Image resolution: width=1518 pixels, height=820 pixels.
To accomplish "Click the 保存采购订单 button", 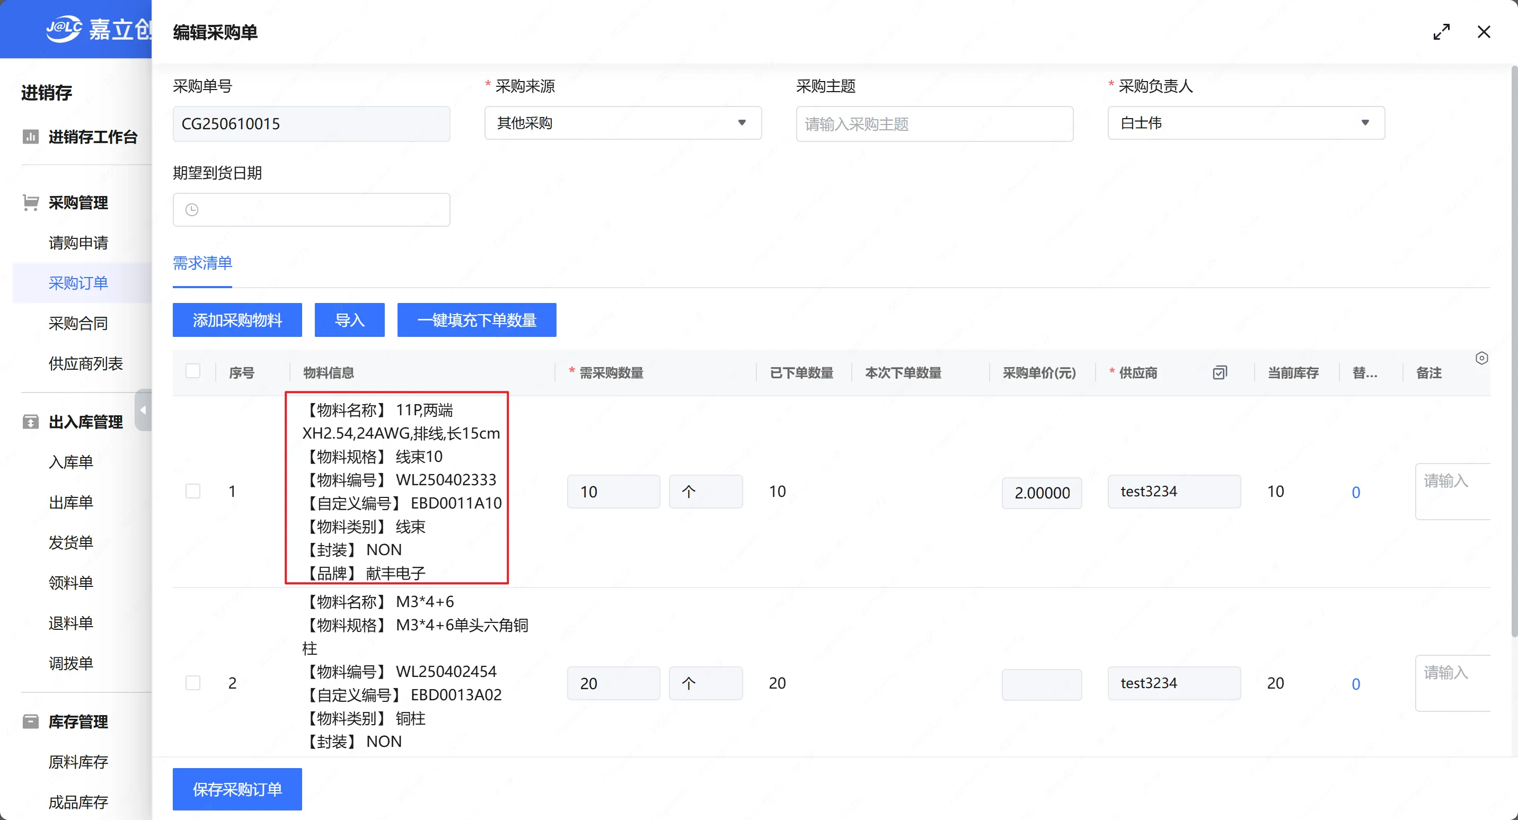I will 237,789.
